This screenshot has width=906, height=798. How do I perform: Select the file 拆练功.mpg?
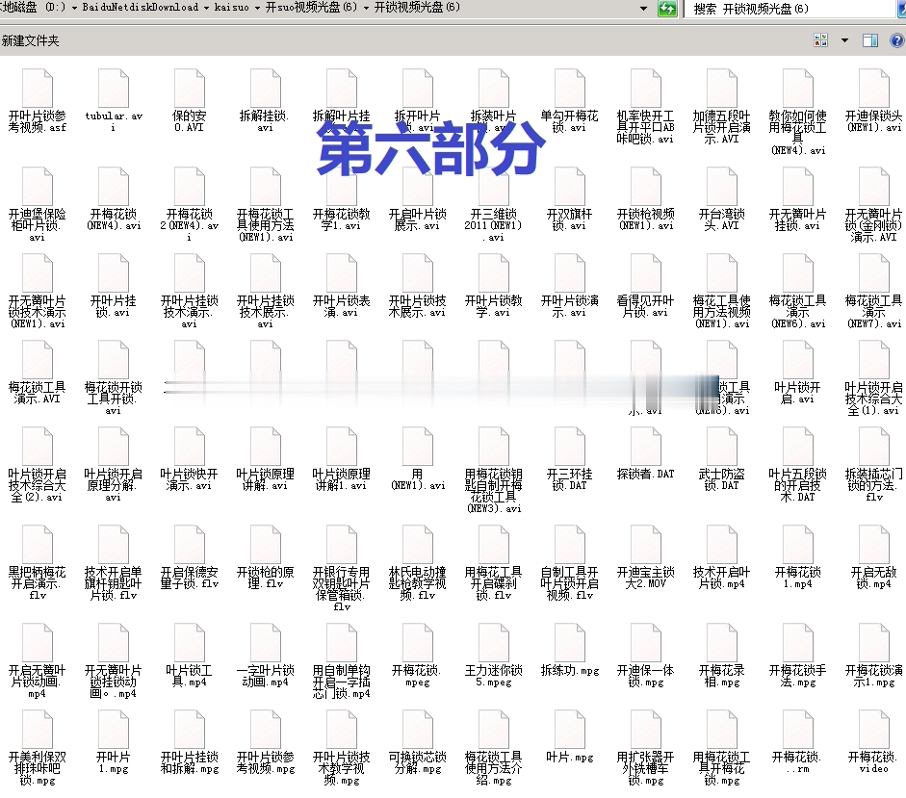tap(570, 650)
